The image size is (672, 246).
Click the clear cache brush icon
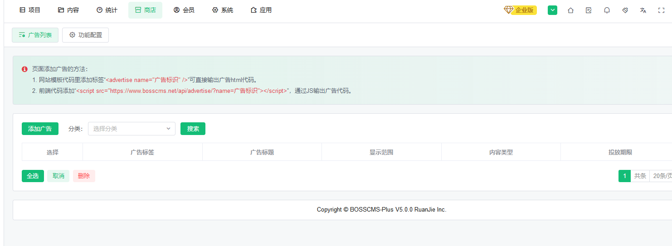coord(625,10)
